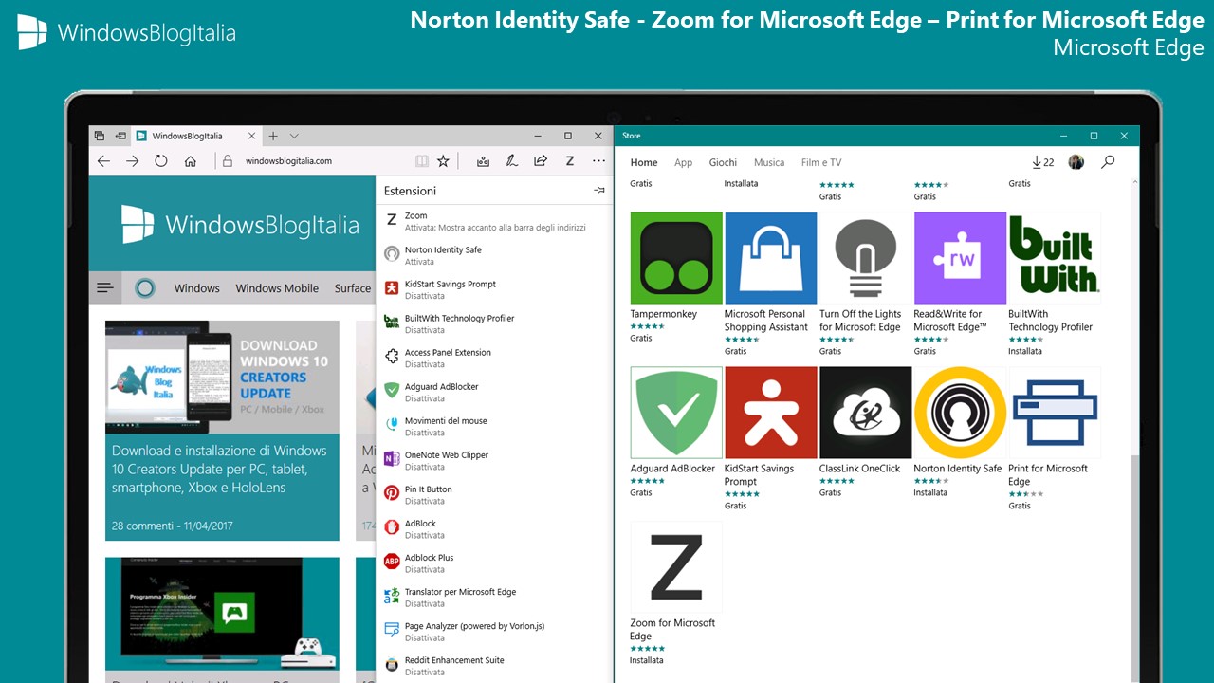Click WindowsBlogItalia logo on webpage
The height and width of the screenshot is (683, 1214).
[x=241, y=225]
